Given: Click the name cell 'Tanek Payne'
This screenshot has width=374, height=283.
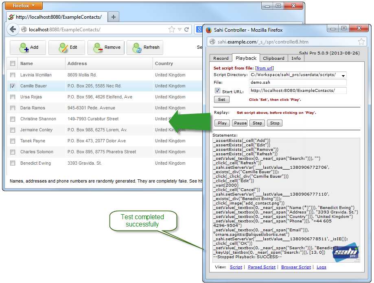Looking at the screenshot, I should [33, 141].
